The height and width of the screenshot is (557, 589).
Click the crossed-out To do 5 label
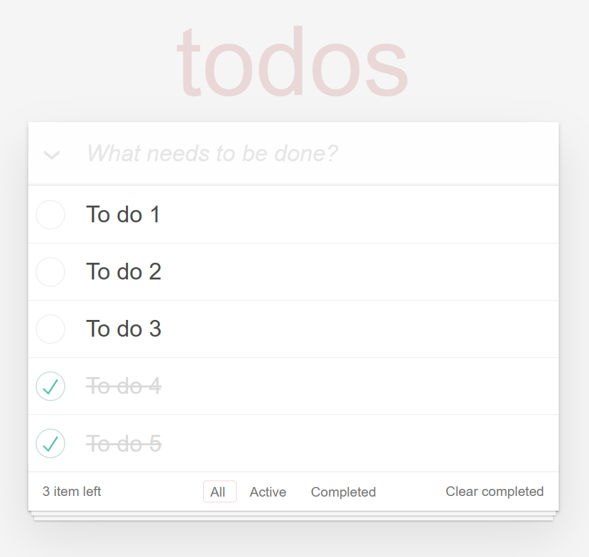(123, 443)
